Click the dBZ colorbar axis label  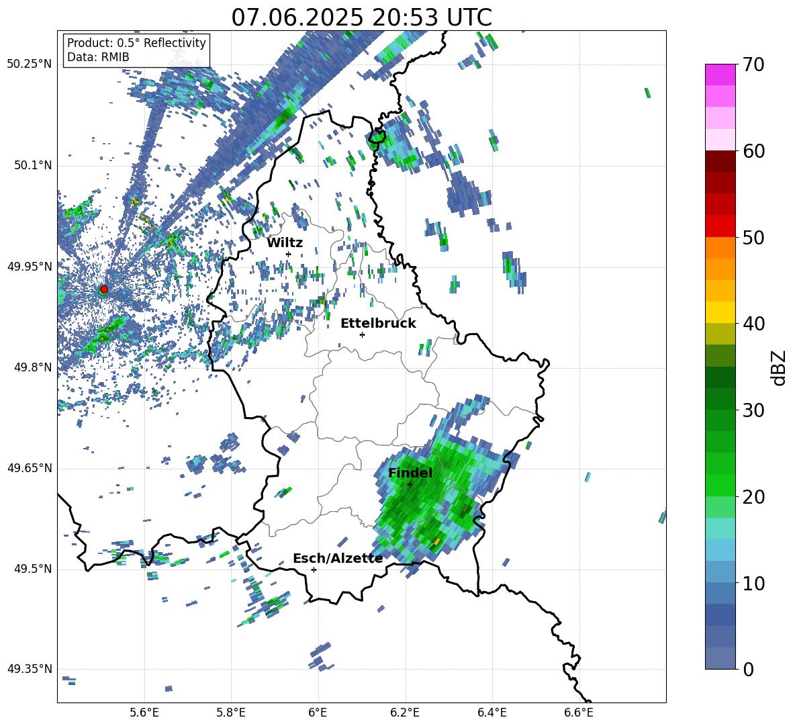[780, 367]
